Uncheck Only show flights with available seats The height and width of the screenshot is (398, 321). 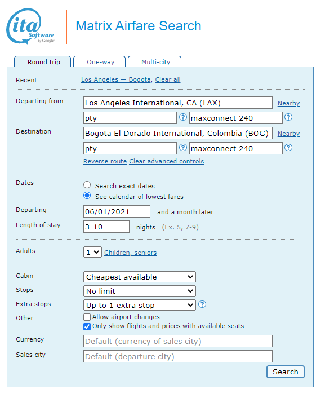tap(87, 326)
